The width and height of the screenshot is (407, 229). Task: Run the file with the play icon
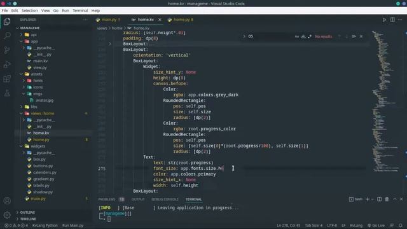coord(384,20)
